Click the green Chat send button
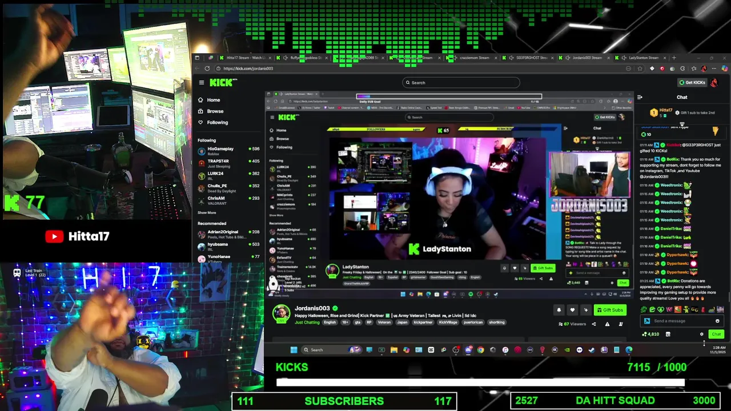The image size is (731, 411). [x=716, y=335]
